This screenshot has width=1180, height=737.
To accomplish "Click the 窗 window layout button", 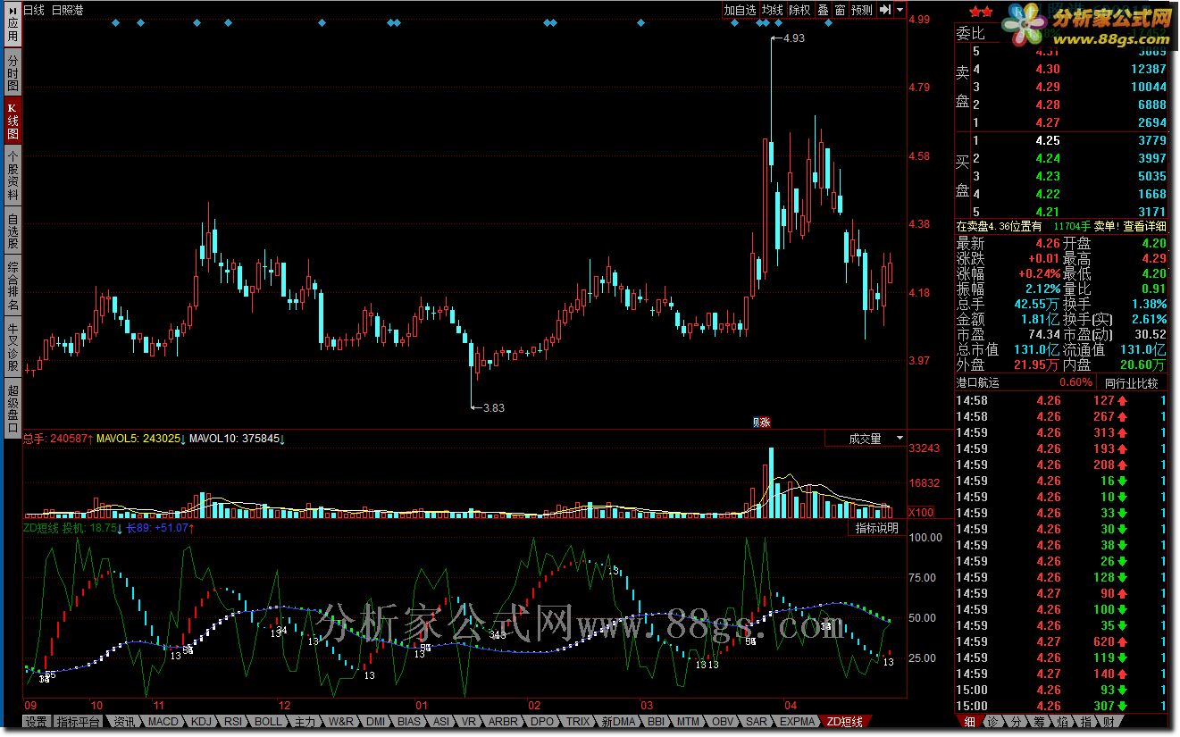I will (x=840, y=10).
